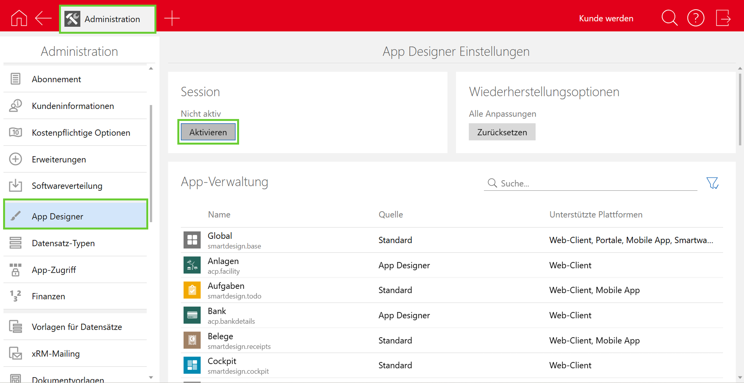The image size is (744, 383).
Task: Go back using the left arrow icon
Action: point(43,18)
